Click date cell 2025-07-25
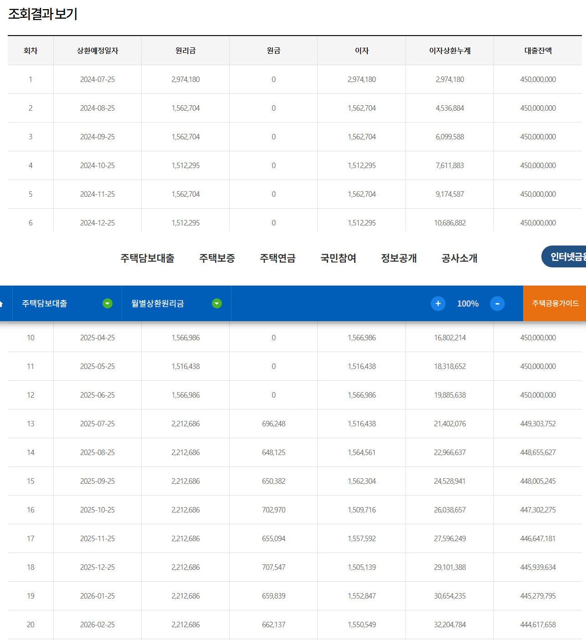The image size is (586, 640). pos(98,424)
